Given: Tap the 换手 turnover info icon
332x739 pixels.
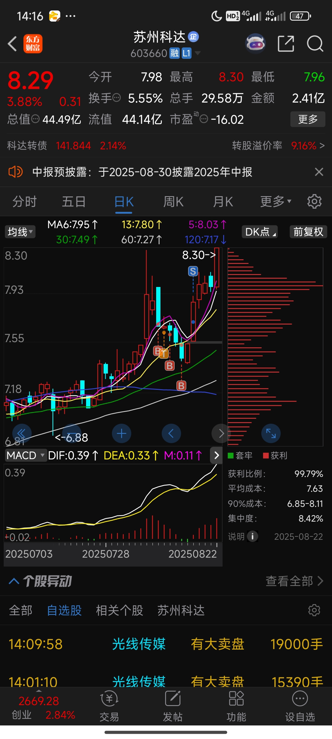Looking at the screenshot, I should point(117,98).
